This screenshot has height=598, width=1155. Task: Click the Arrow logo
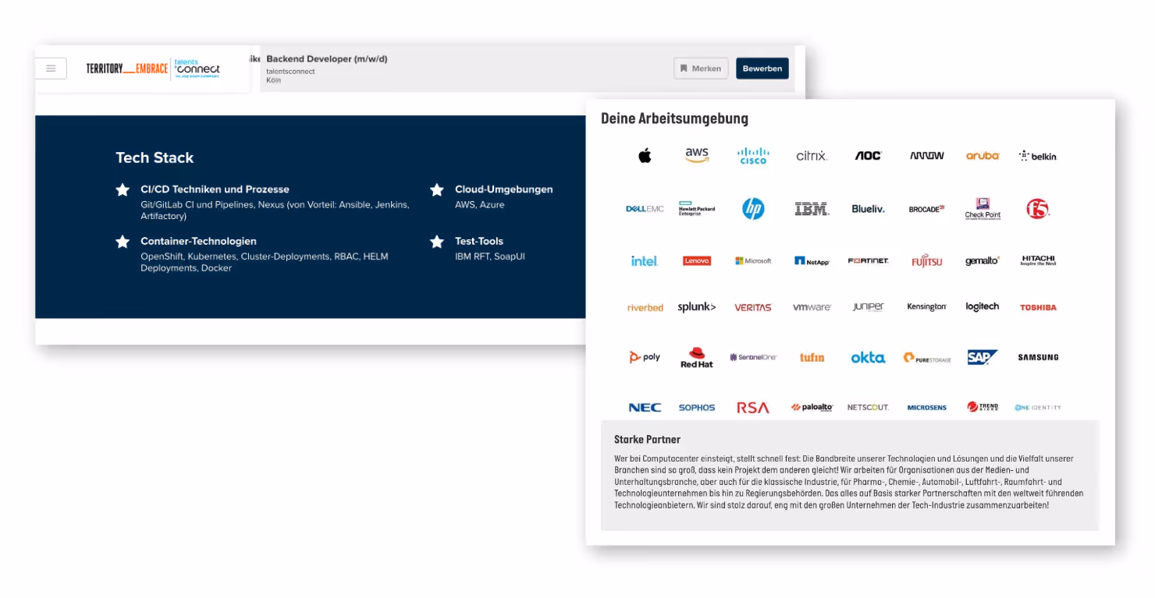pyautogui.click(x=926, y=156)
